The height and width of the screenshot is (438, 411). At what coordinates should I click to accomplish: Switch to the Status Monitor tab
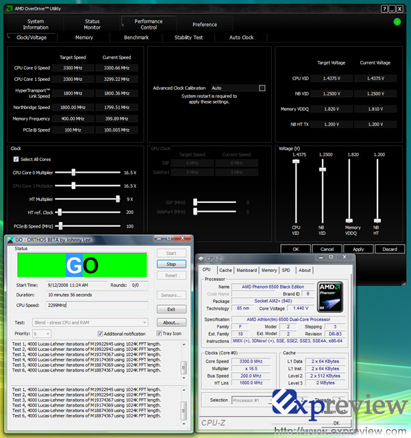click(92, 24)
